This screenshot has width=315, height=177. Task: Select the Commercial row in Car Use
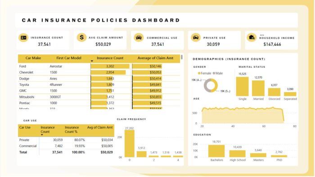click(66, 146)
